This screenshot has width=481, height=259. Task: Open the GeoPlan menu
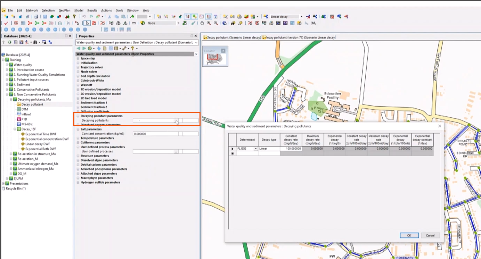tap(64, 10)
